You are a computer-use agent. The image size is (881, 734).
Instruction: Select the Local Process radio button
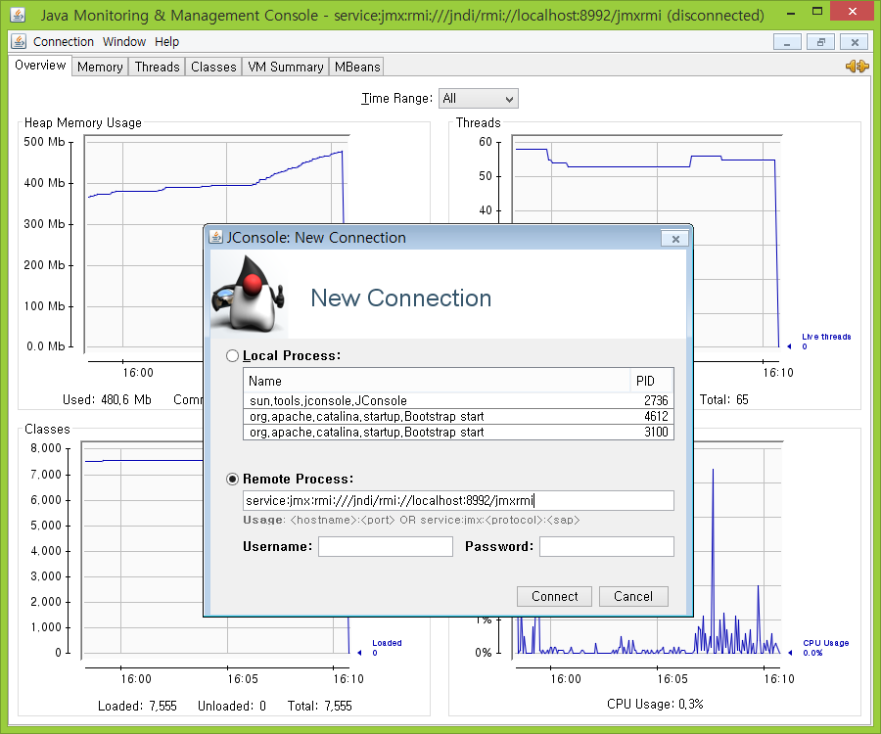tap(233, 356)
